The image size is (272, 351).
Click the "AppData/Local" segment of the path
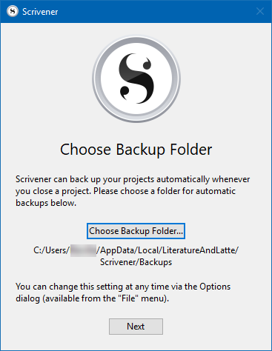pos(129,250)
